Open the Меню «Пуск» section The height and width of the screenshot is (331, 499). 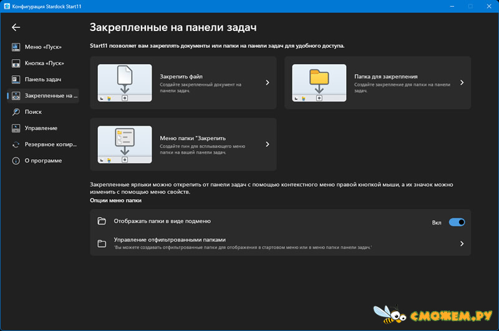43,47
